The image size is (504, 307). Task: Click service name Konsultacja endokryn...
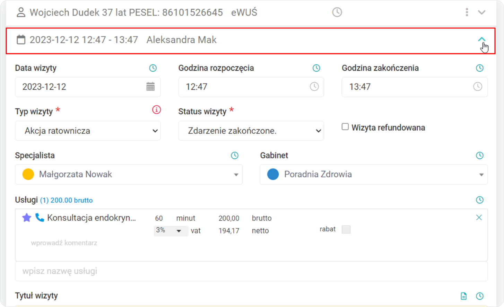click(92, 218)
